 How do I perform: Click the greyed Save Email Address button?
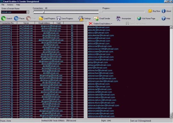[x=136, y=24]
